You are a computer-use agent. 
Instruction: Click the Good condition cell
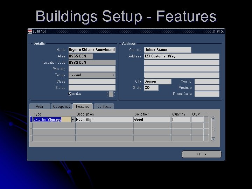coord(152,119)
